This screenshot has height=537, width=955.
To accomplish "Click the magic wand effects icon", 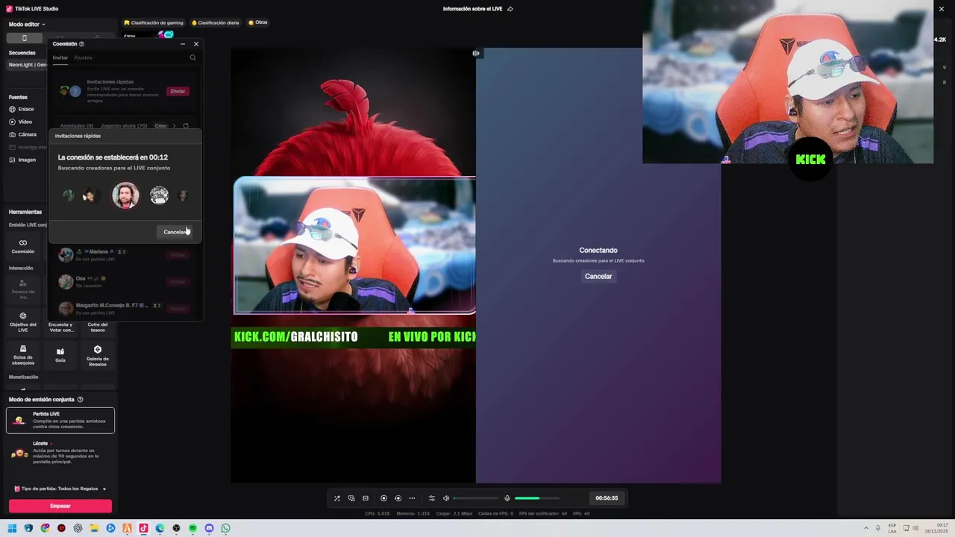I will [x=336, y=498].
